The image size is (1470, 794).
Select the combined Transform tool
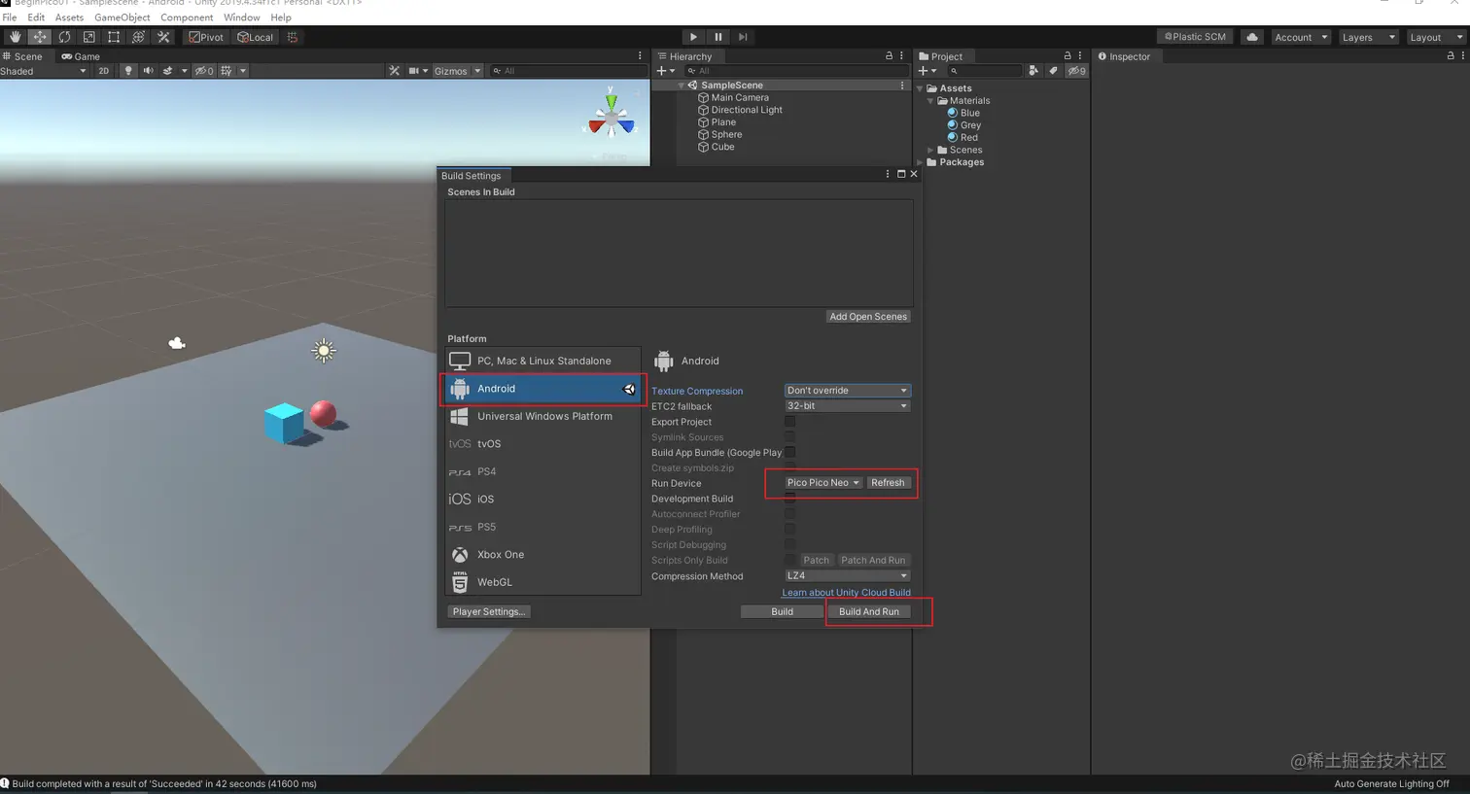pyautogui.click(x=139, y=37)
